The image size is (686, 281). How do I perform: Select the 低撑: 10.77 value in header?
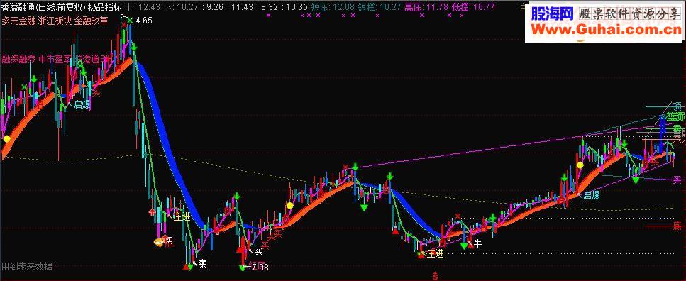coord(473,7)
